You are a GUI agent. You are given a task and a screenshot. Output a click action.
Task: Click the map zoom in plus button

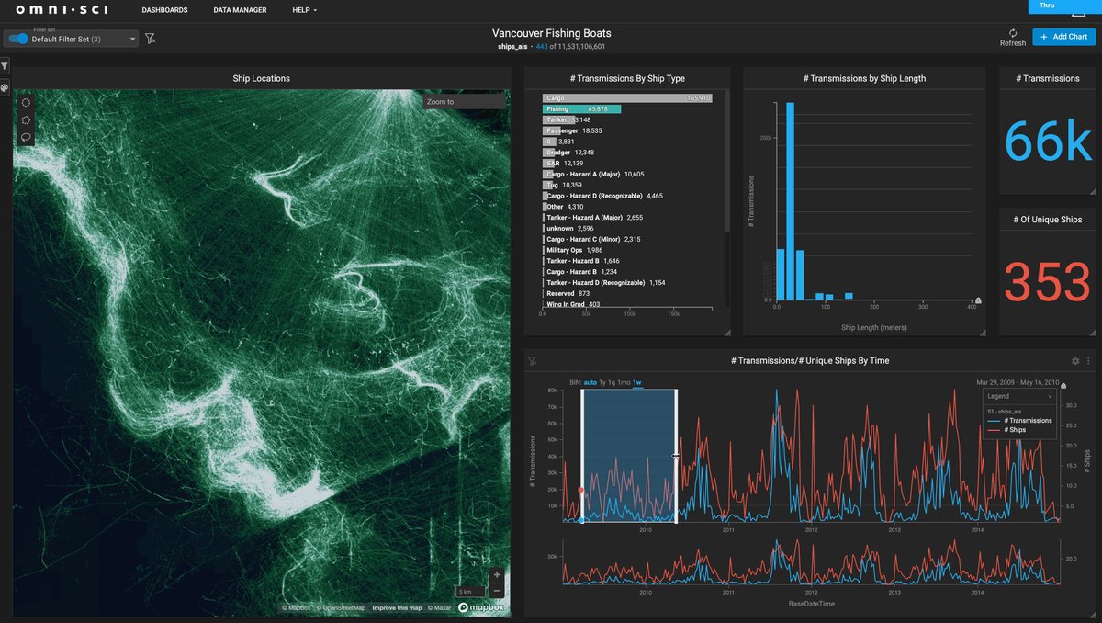pyautogui.click(x=497, y=575)
